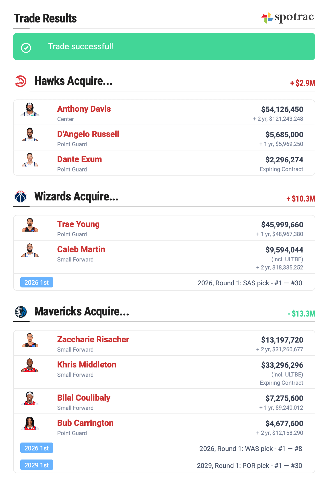Open Bilal Coulibaly's player link
The height and width of the screenshot is (500, 323).
[83, 398]
